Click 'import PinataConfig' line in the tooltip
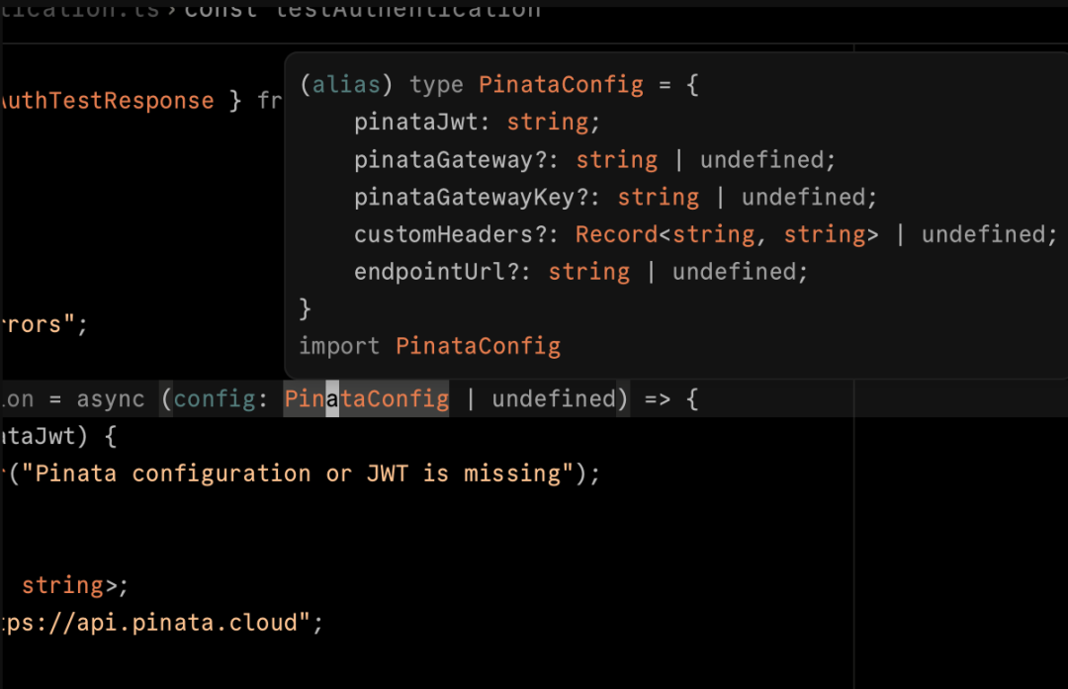1068x689 pixels. pyautogui.click(x=430, y=347)
